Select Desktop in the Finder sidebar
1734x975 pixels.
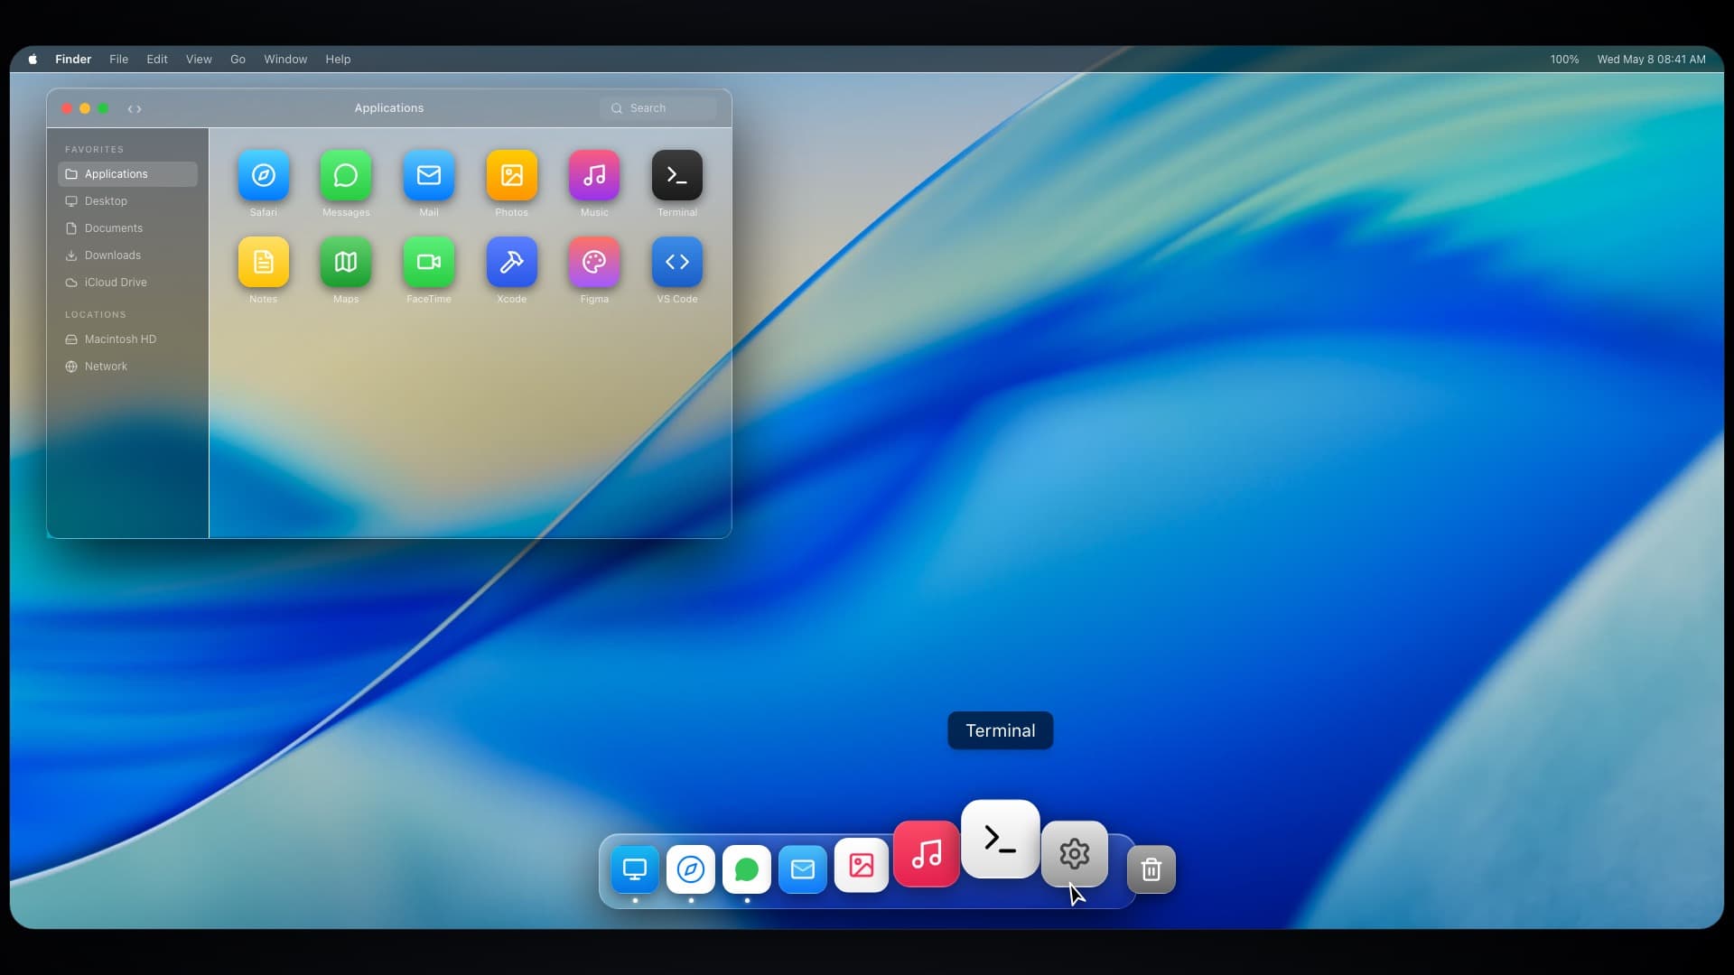tap(127, 201)
